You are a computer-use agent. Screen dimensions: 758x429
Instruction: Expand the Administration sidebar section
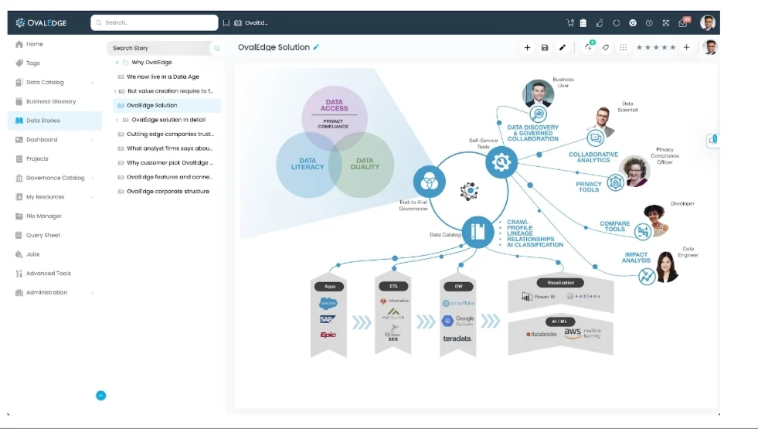click(x=92, y=293)
